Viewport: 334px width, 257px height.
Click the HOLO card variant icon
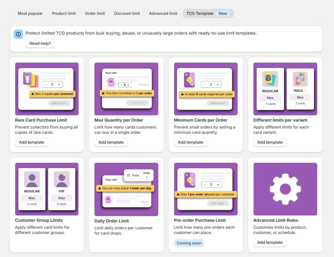pyautogui.click(x=300, y=79)
